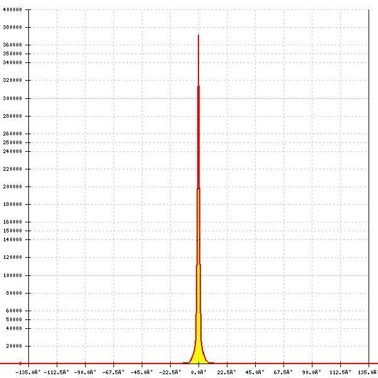This screenshot has height=378, width=378.
Task: Click the 200000 y-axis value
Action: (x=13, y=186)
